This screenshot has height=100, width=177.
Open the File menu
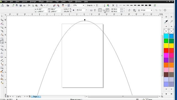click(x=6, y=1)
